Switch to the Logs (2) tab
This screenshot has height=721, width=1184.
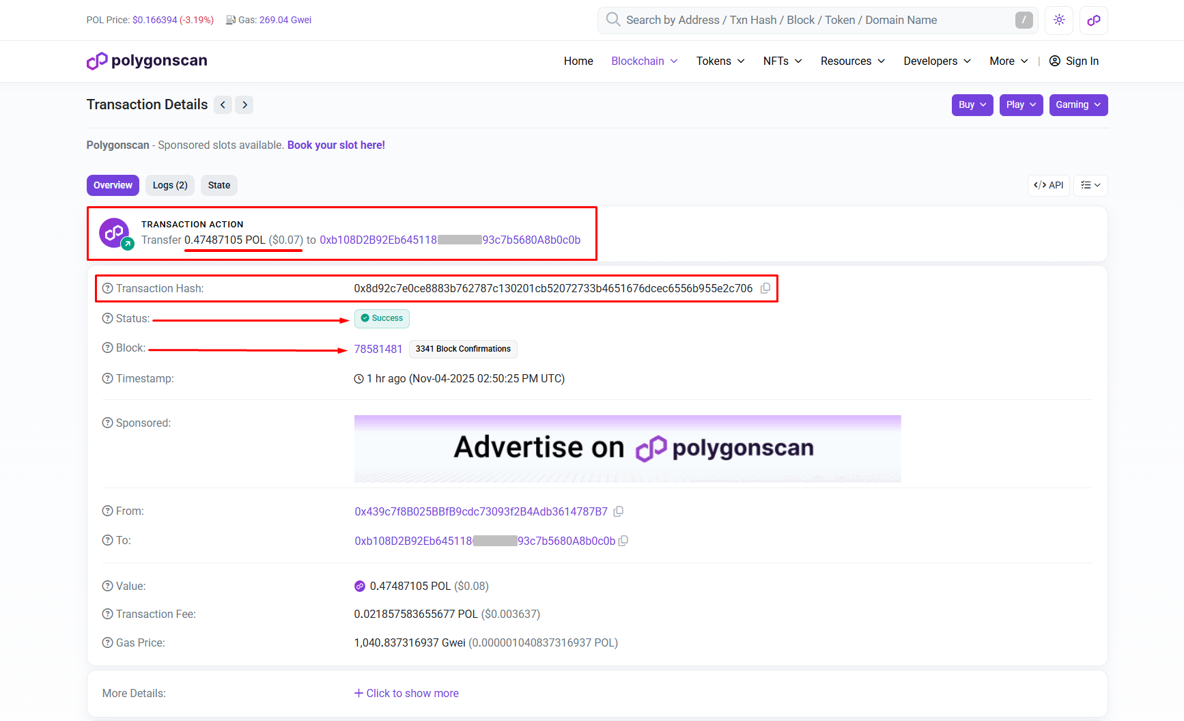(169, 185)
